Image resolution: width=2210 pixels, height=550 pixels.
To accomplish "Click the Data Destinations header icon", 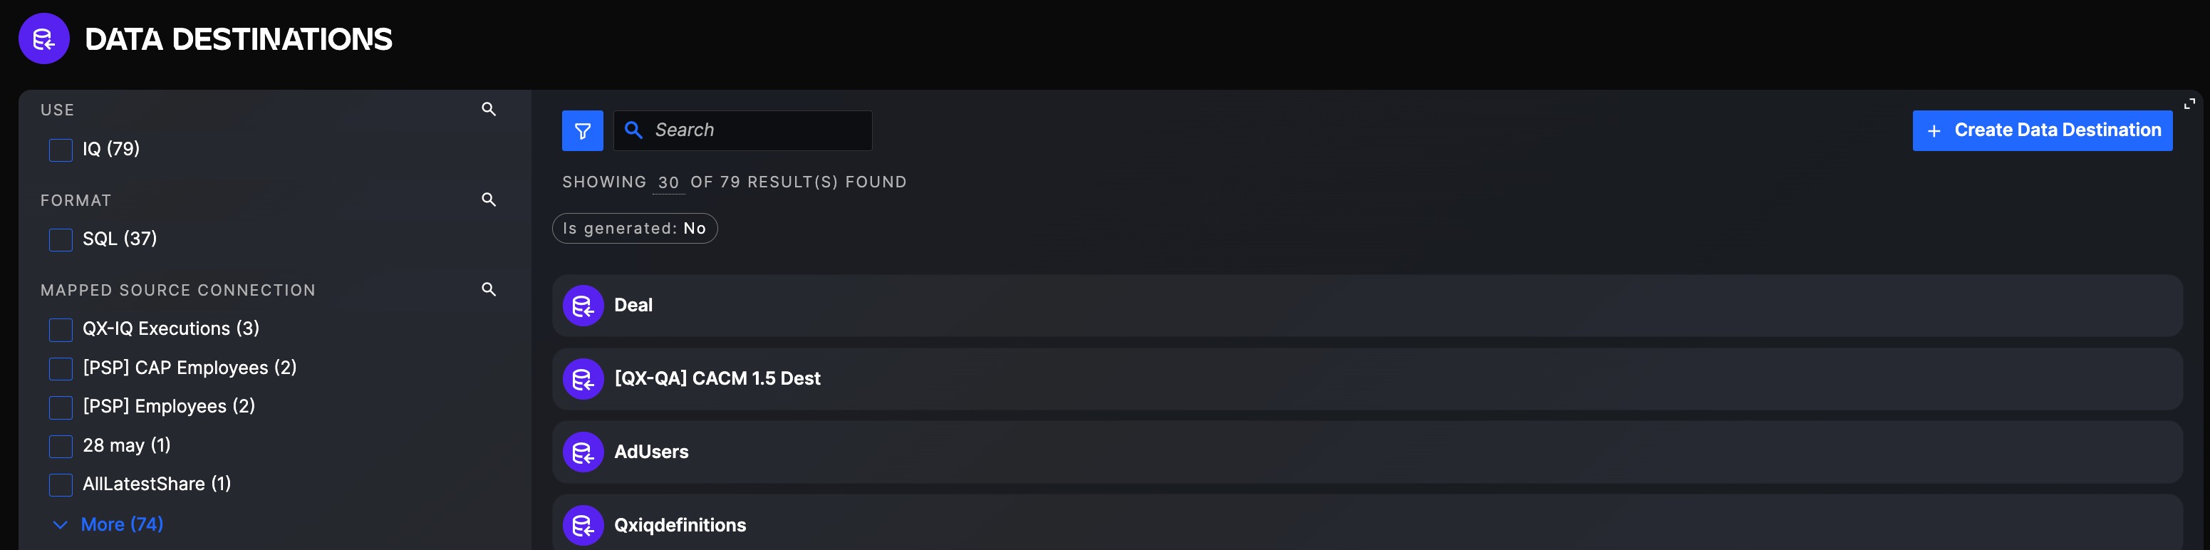I will tap(43, 38).
